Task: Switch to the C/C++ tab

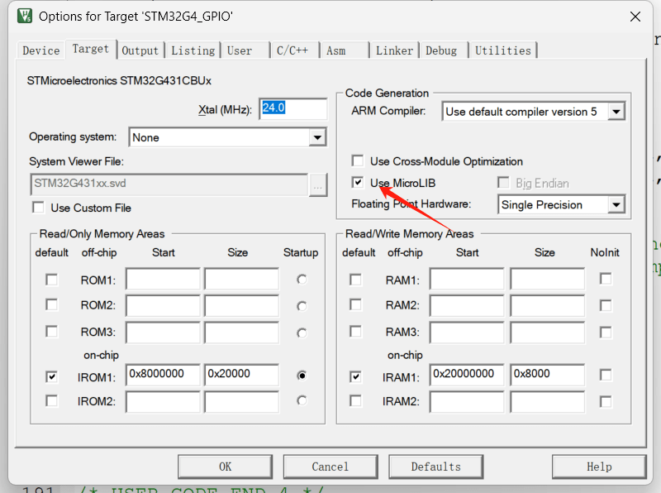Action: [x=295, y=50]
